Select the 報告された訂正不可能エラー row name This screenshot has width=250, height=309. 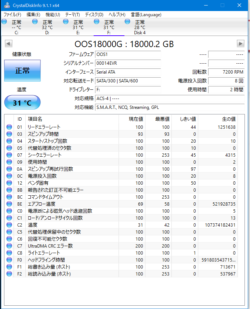[x=56, y=190]
